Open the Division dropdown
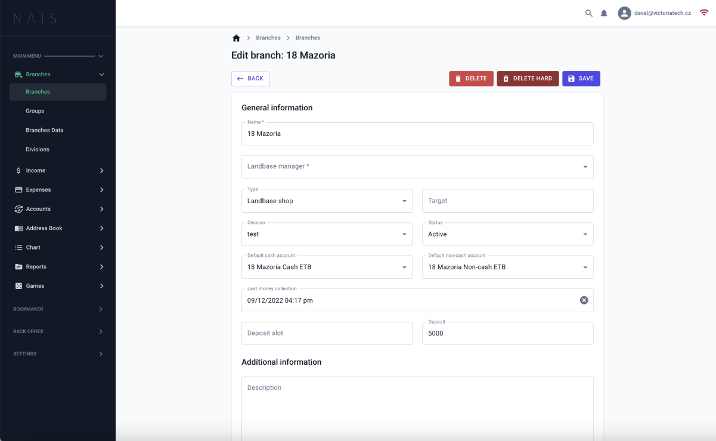This screenshot has height=441, width=716. point(327,234)
